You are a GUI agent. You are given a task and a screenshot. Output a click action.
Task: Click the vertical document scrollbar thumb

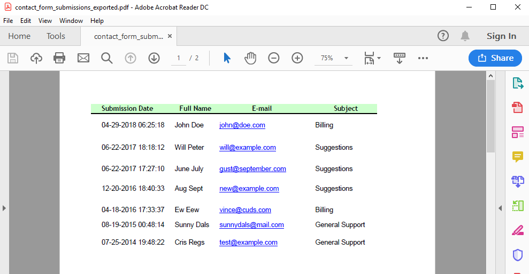point(490,117)
